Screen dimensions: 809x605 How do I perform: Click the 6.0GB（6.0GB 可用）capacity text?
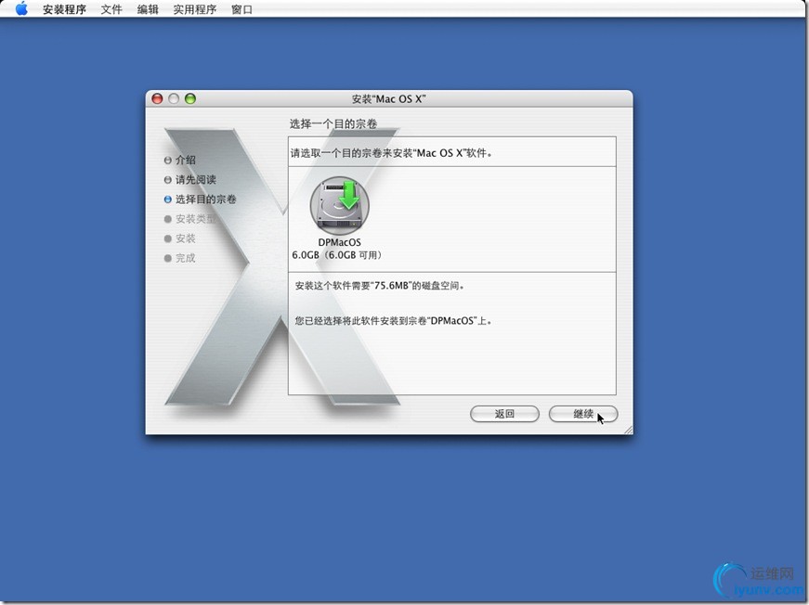click(337, 255)
